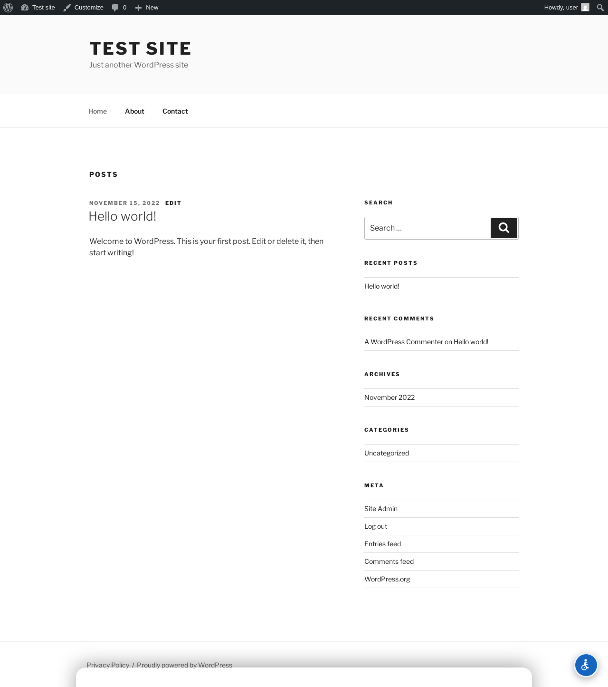
Task: Open the admin bar search magnifier icon
Action: tap(600, 8)
